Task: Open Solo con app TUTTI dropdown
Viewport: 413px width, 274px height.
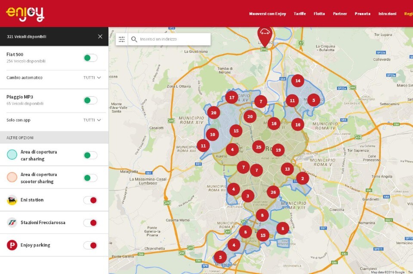Action: pos(92,120)
